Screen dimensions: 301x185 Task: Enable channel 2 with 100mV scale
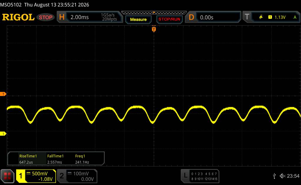(x=77, y=176)
